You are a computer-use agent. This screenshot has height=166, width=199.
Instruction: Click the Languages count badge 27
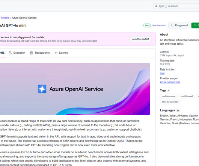(x=178, y=110)
